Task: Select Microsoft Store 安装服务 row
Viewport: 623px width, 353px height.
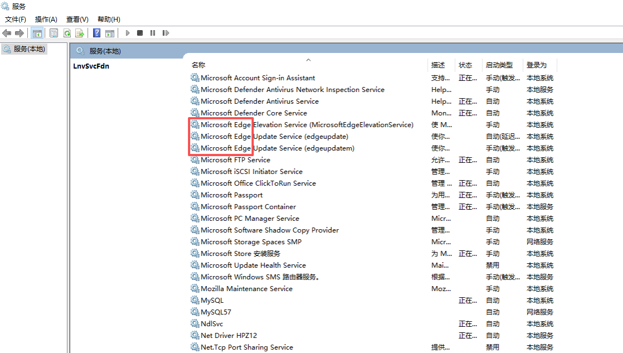Action: tap(240, 253)
